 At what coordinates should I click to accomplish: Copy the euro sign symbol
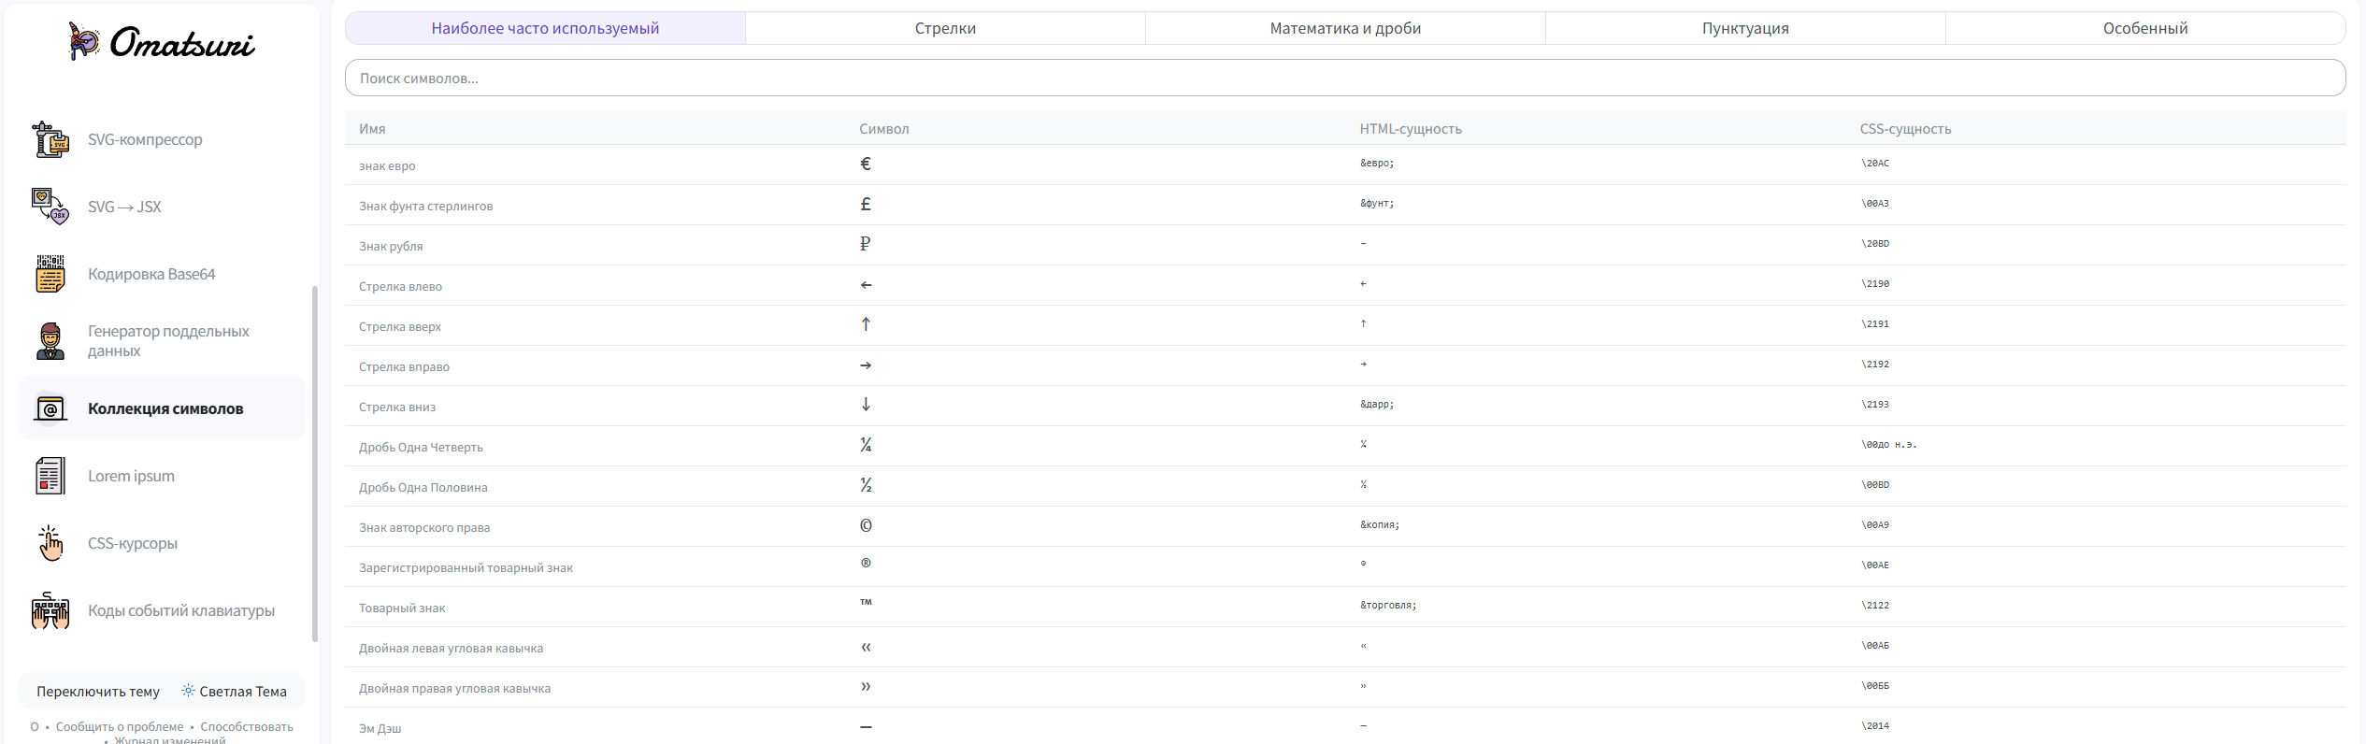coord(866,164)
